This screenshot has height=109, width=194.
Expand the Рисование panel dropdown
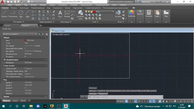(x=18, y=22)
